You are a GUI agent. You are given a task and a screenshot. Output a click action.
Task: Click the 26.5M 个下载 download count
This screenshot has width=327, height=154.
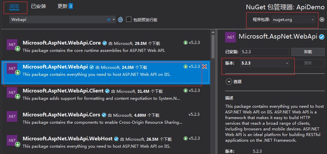pyautogui.click(x=158, y=139)
